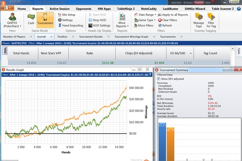Open Manage Tags

pos(199,20)
